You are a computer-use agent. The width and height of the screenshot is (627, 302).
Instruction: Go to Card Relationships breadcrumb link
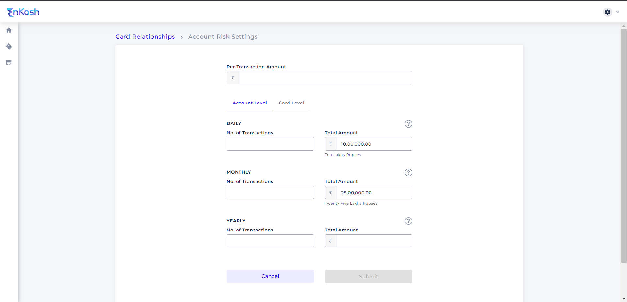[x=145, y=37]
